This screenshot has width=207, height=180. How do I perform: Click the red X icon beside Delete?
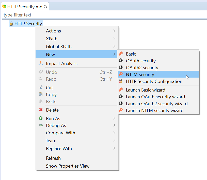[41, 110]
